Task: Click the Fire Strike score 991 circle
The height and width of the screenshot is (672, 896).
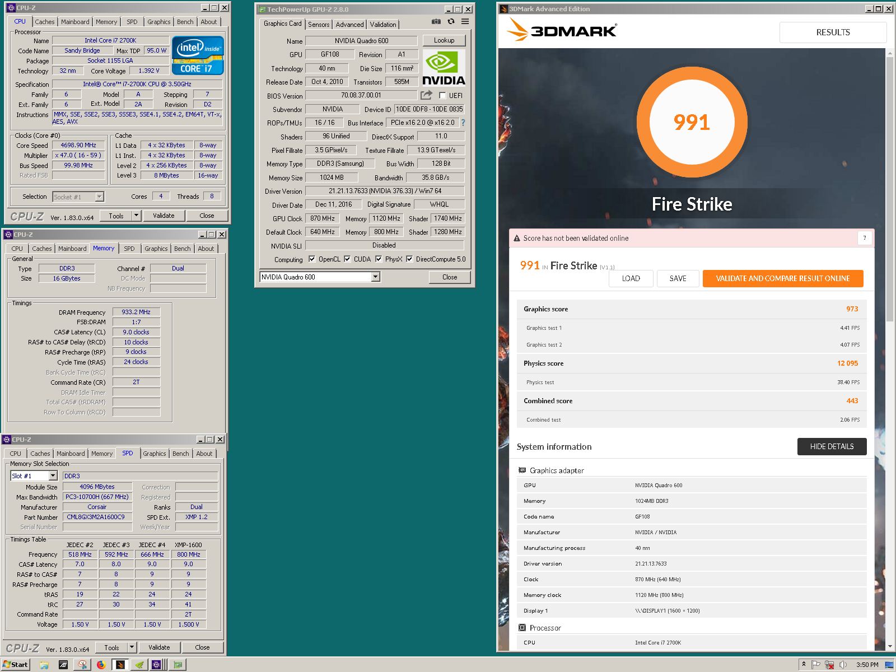Action: pos(692,122)
